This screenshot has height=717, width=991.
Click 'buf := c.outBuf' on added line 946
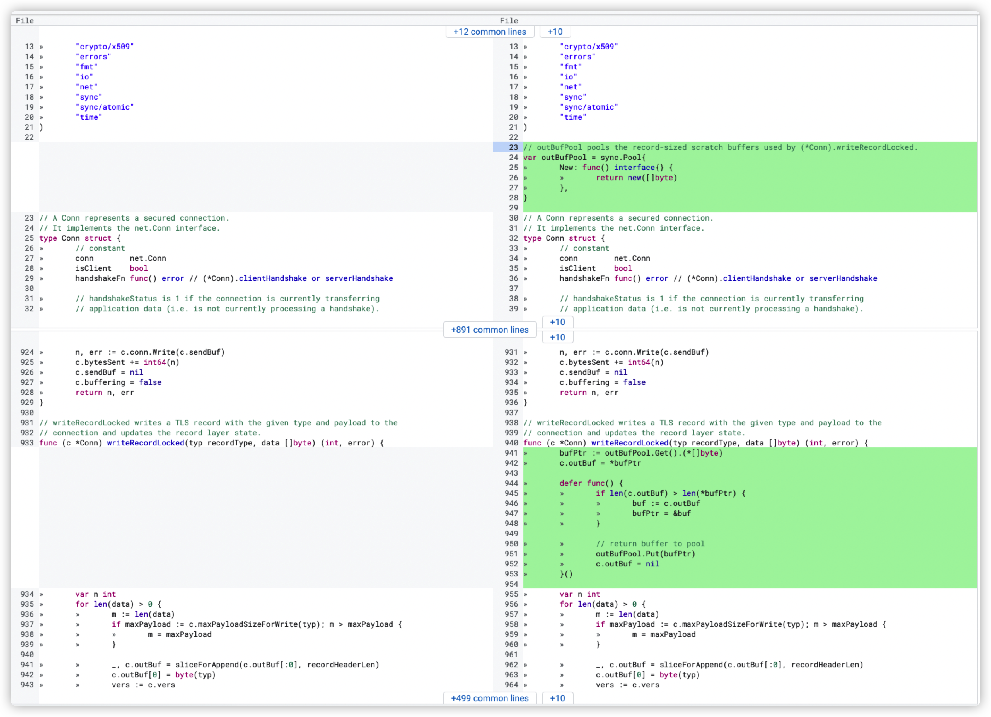(x=666, y=503)
